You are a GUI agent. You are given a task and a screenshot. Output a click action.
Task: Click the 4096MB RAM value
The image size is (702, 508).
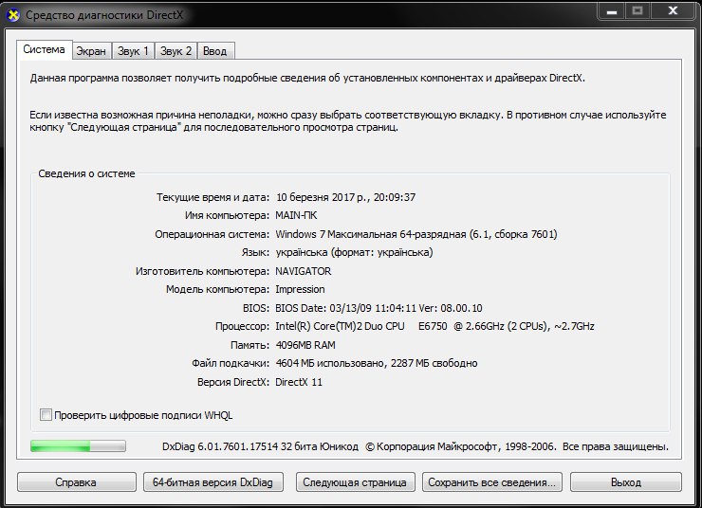(x=305, y=345)
